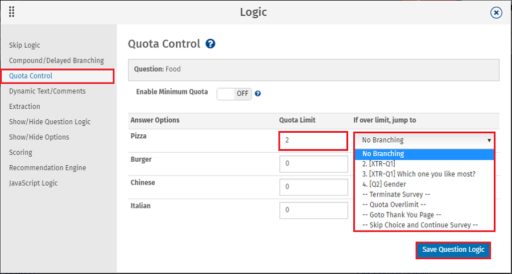Screen dimensions: 512x274
Task: Click the Italian quota limit input
Action: 314,210
